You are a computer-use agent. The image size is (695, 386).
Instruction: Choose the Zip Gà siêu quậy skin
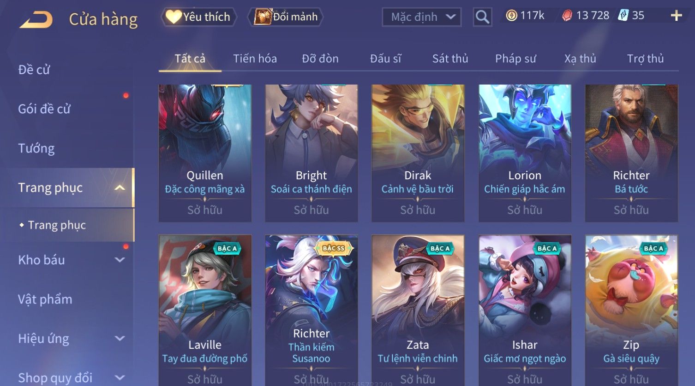click(x=631, y=310)
